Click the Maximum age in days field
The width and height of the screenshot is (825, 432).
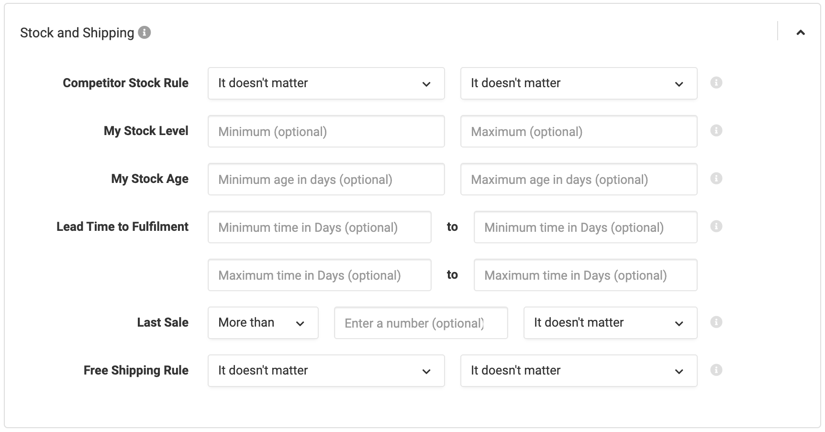coord(579,179)
